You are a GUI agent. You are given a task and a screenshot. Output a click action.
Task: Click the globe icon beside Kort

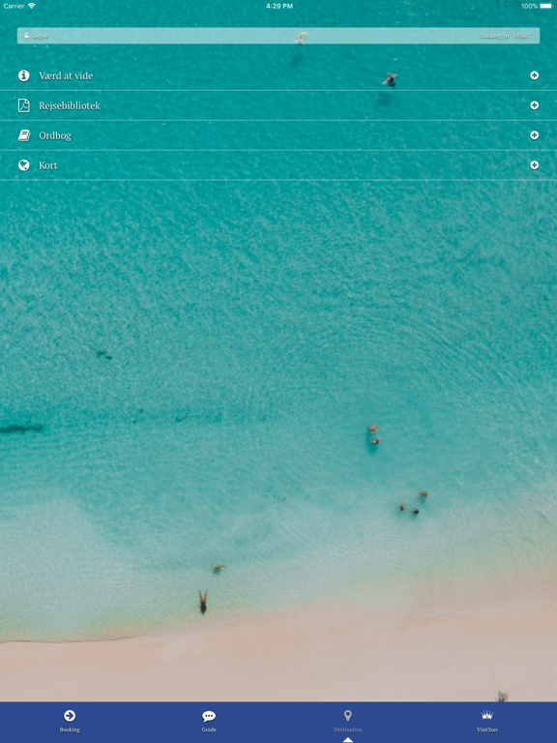click(23, 164)
